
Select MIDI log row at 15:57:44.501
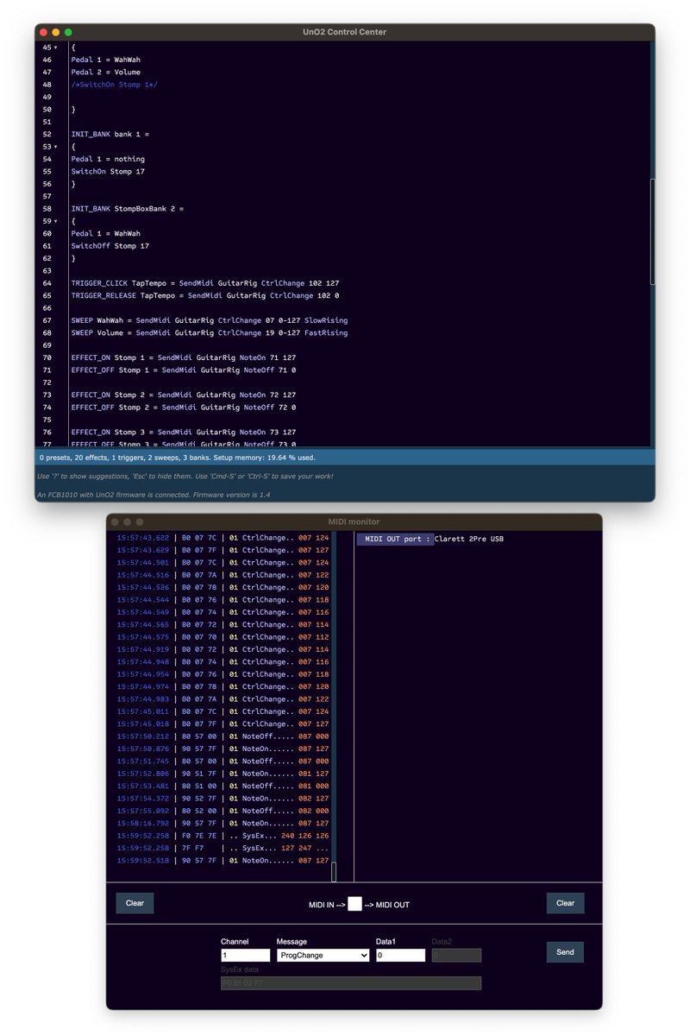[223, 562]
